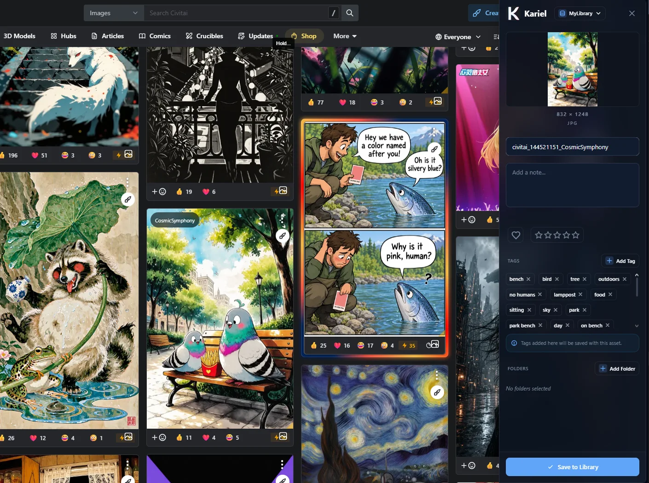Toggle thumbs up with 77 on top image

pyautogui.click(x=316, y=103)
